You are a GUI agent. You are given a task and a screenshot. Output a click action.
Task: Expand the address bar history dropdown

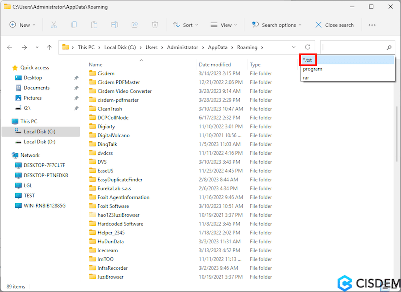pyautogui.click(x=294, y=47)
